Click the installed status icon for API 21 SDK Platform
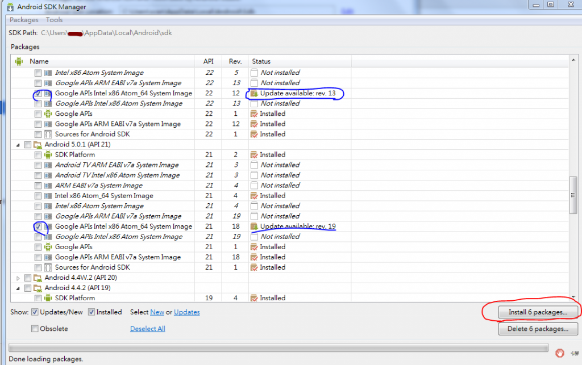 (x=254, y=154)
